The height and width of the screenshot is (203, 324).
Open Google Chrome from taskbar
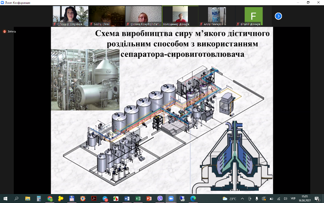pyautogui.click(x=50, y=199)
